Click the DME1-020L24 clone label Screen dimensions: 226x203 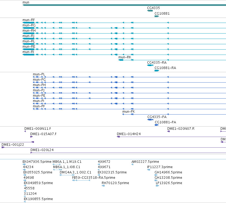(42, 150)
